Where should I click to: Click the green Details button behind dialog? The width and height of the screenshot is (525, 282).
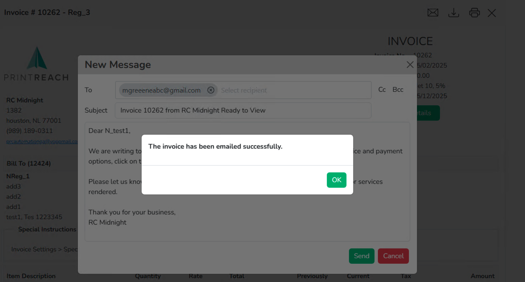click(426, 113)
